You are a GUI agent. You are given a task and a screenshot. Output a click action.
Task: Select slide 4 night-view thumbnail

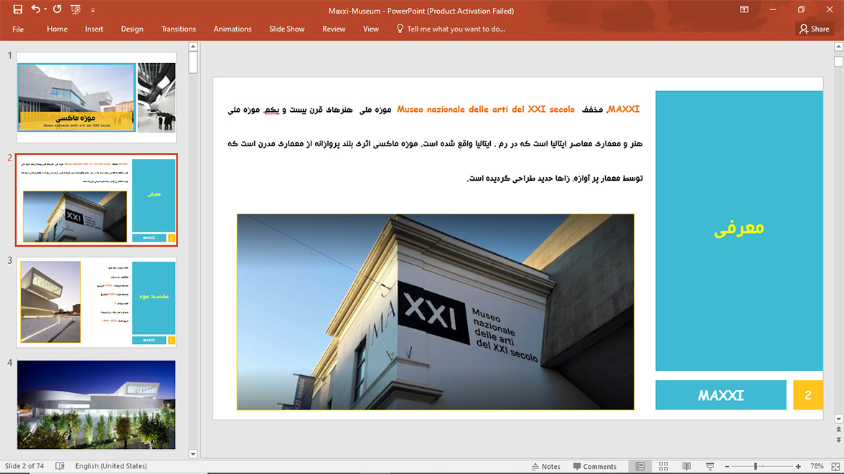pyautogui.click(x=96, y=404)
